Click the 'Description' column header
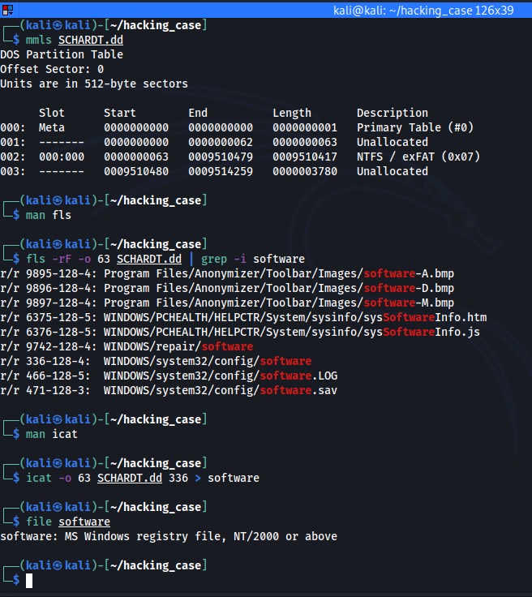 pos(393,113)
